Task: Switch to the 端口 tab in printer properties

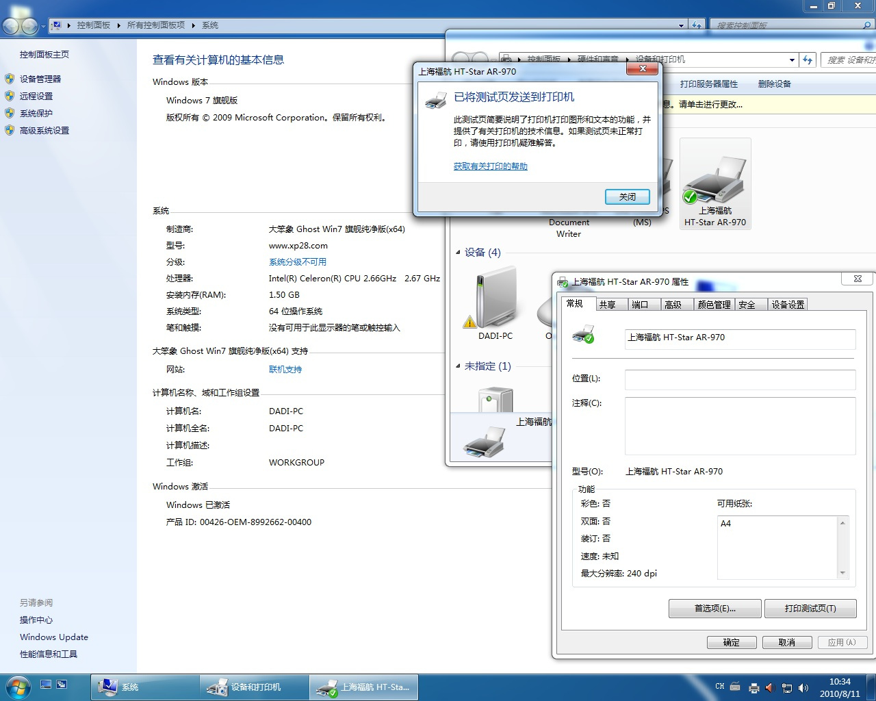Action: [x=643, y=304]
